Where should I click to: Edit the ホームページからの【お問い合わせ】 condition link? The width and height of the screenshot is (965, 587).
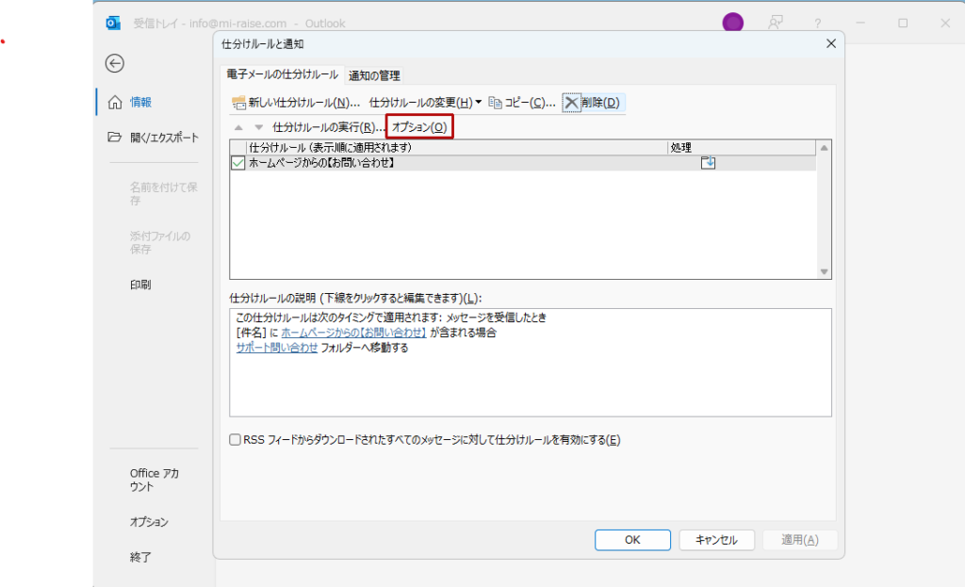[353, 333]
